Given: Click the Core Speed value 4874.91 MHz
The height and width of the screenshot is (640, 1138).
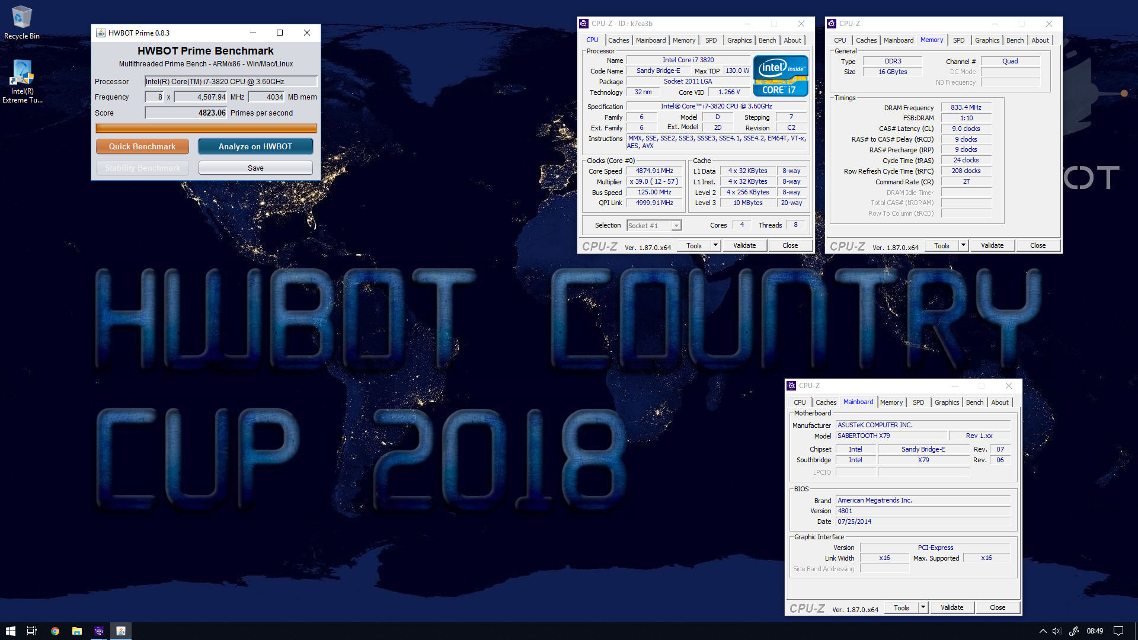Looking at the screenshot, I should (654, 171).
